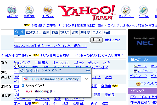Open the 適職紹介 link
Image resolution: width=157 pixels, height=105 pixels.
pos(80,103)
